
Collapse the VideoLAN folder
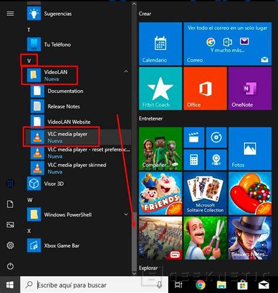(126, 71)
